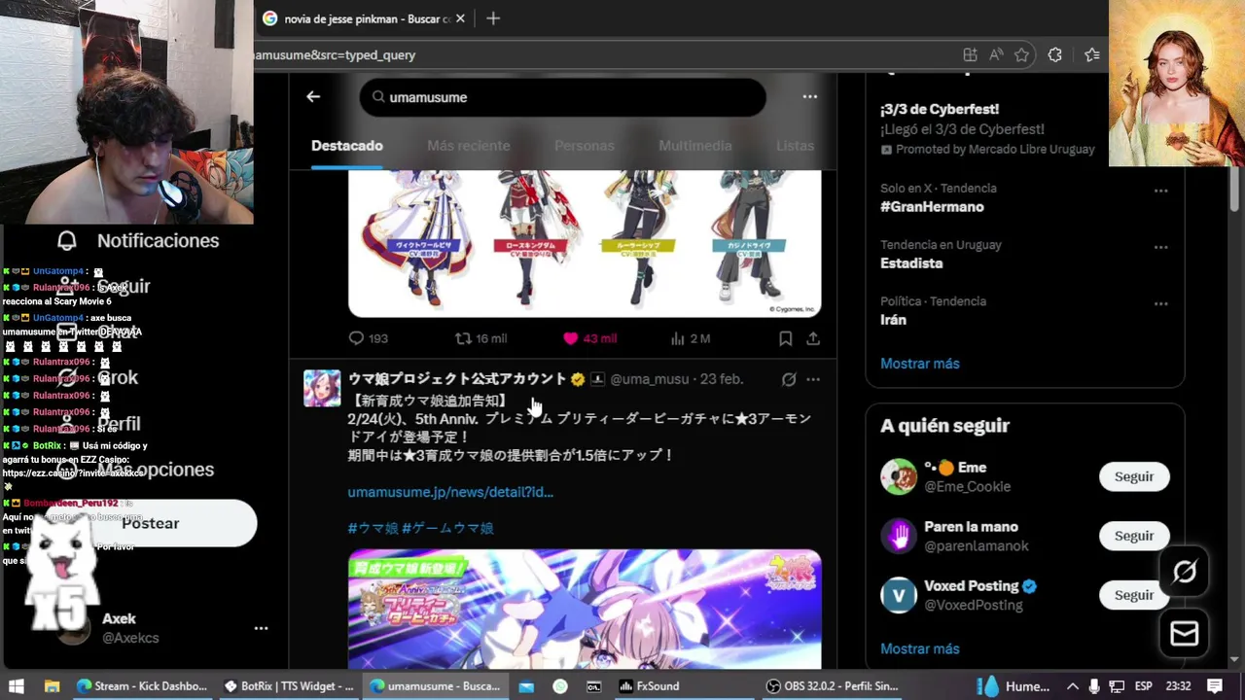Add page to favorites with star icon
1245x700 pixels.
(1021, 55)
